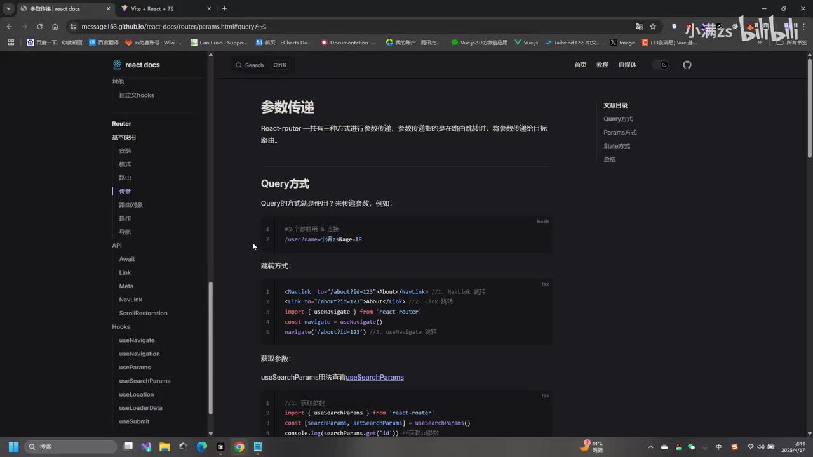This screenshot has width=813, height=457.
Task: Open the volume icon in system tray
Action: click(x=761, y=447)
